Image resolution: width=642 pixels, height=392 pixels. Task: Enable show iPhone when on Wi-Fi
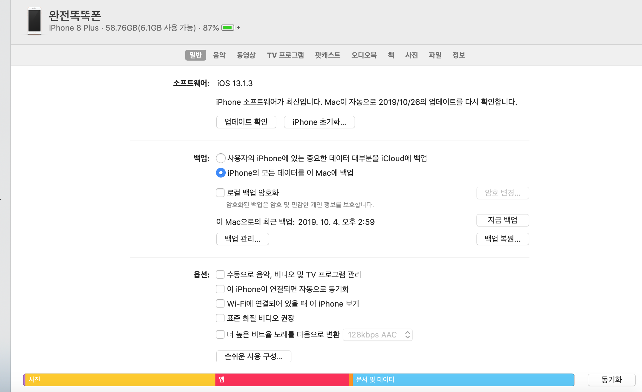[220, 304]
